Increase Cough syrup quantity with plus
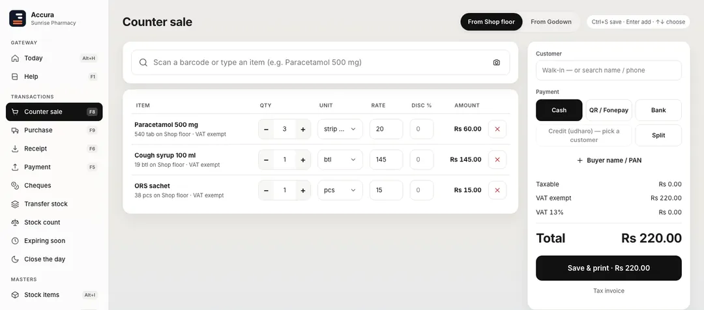Screen dimensions: 704x310 click(x=302, y=160)
